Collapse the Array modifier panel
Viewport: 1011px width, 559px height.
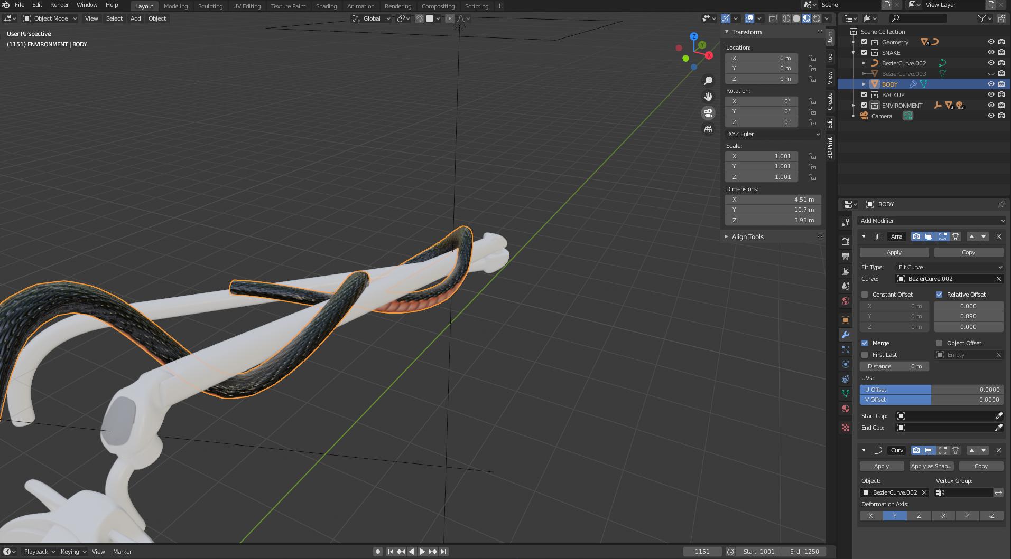tap(864, 236)
